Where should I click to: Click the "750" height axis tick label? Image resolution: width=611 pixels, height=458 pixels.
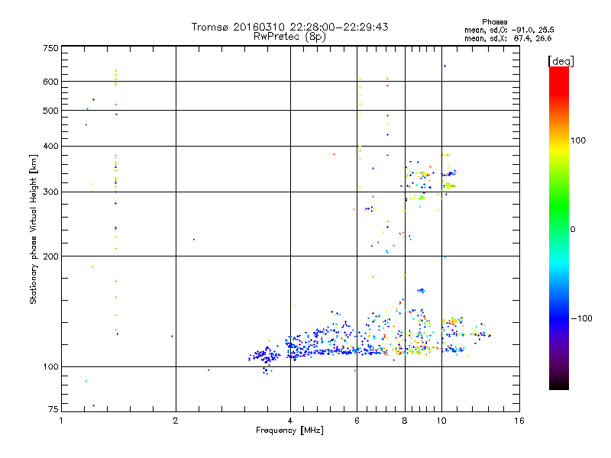[x=50, y=48]
